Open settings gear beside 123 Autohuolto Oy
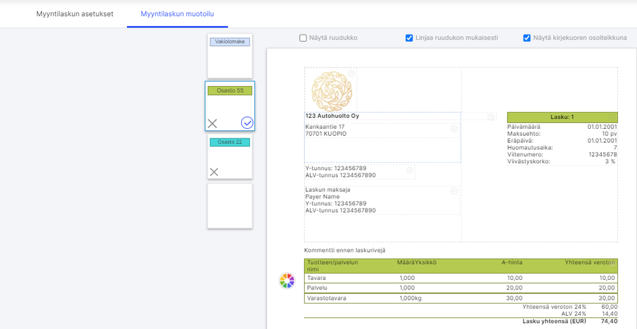The image size is (637, 329). pyautogui.click(x=491, y=117)
